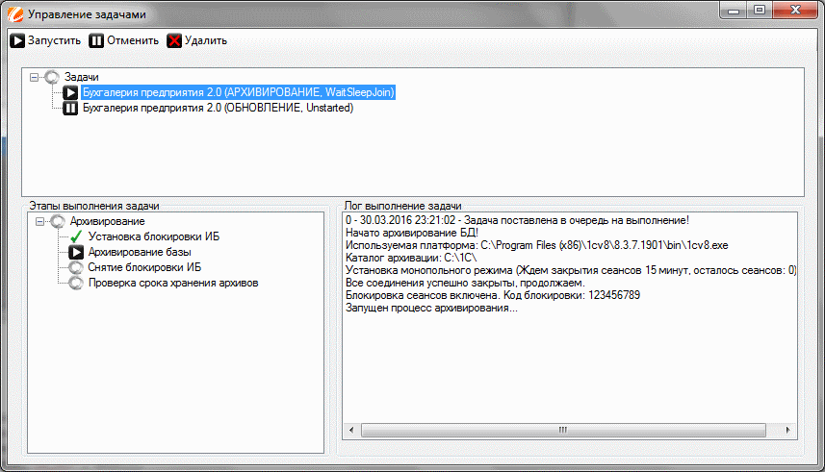Click play icon of Архивирование базы stage
This screenshot has width=825, height=472.
click(x=76, y=252)
